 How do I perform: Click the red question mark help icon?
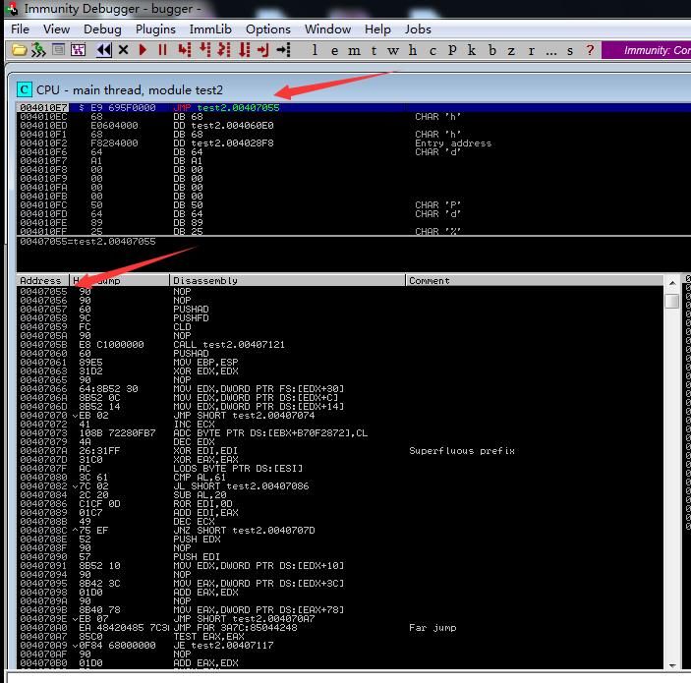click(590, 50)
